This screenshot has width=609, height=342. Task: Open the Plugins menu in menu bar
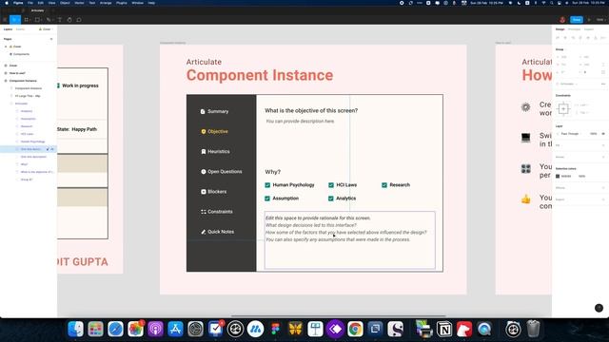(x=122, y=3)
